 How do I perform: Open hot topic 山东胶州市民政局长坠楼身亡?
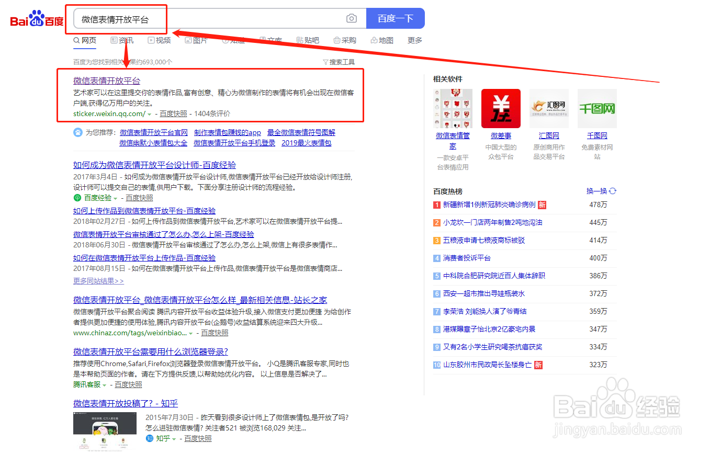click(x=488, y=365)
